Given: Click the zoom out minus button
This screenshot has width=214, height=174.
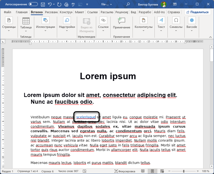Looking at the screenshot, I should coord(169,171).
